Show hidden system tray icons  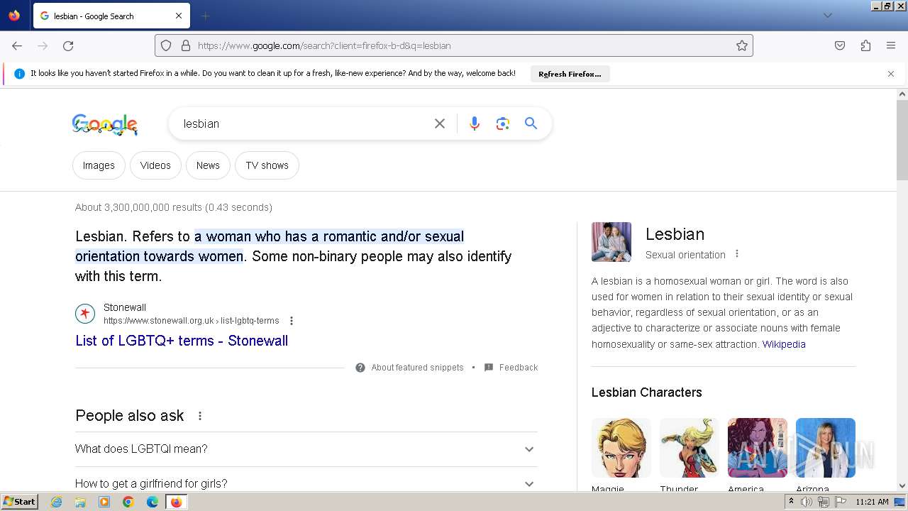coord(791,502)
